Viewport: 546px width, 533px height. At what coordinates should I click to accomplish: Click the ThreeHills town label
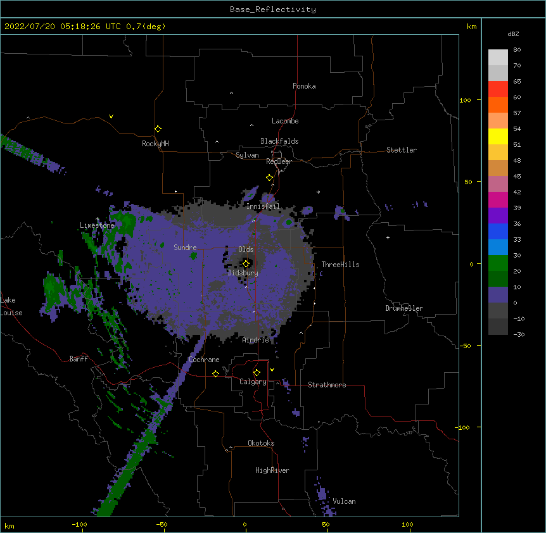click(340, 265)
